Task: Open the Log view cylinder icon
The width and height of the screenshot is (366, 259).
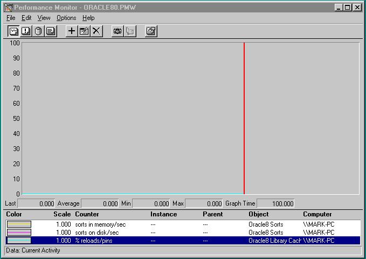Action: 38,31
